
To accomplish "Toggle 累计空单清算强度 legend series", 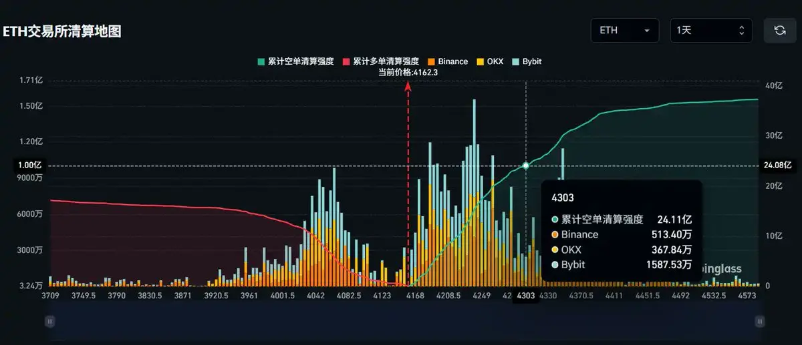I will point(295,61).
